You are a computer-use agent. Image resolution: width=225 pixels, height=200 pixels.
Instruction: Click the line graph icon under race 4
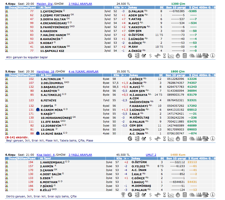pos(171,56)
